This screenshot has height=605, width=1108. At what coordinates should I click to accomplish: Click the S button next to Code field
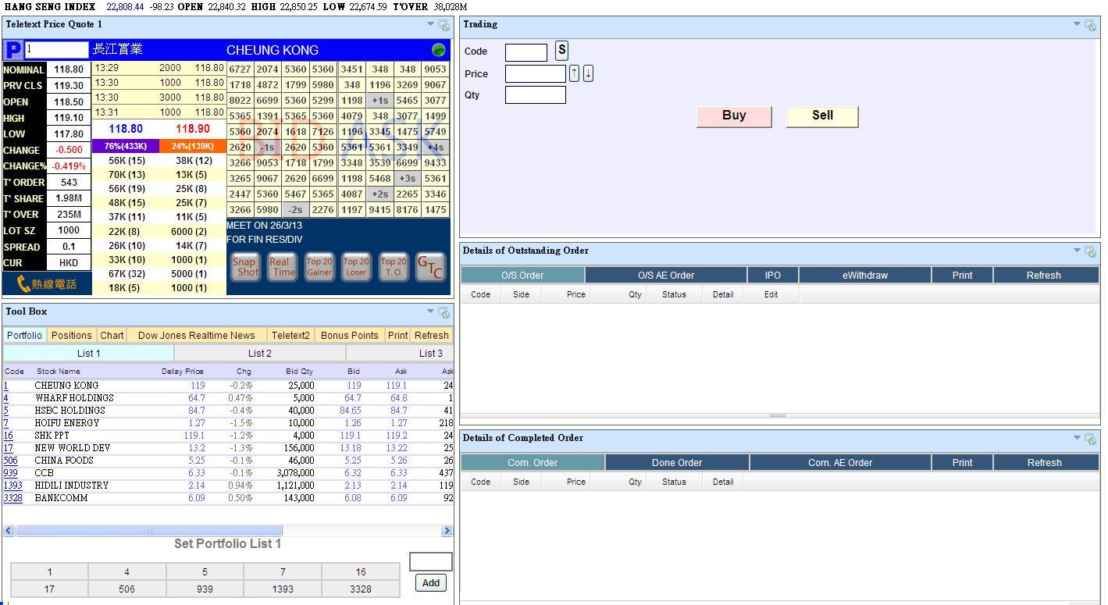pyautogui.click(x=561, y=51)
